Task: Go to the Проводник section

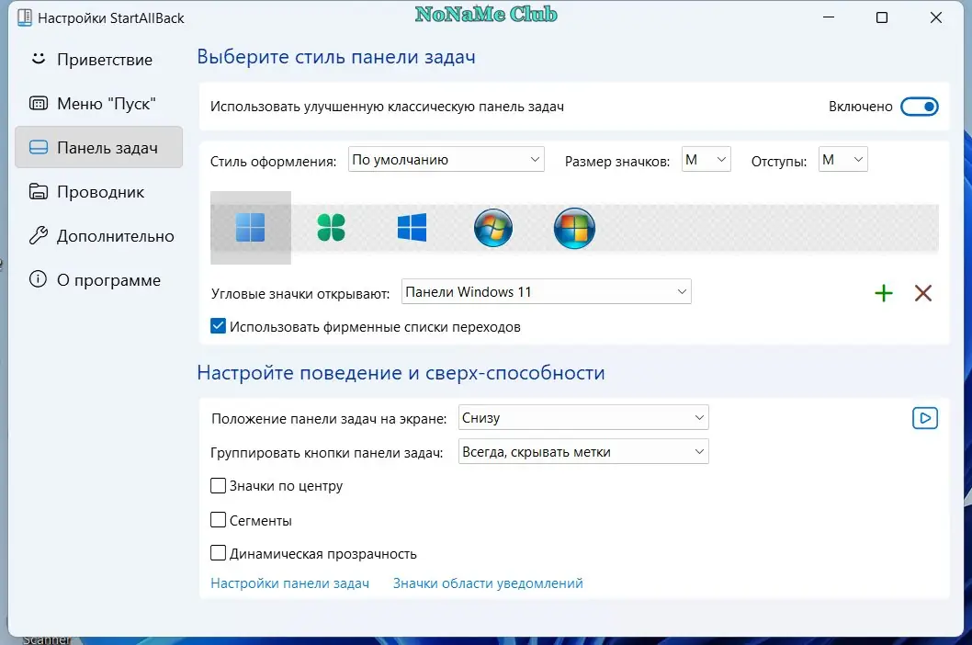Action: [x=98, y=192]
